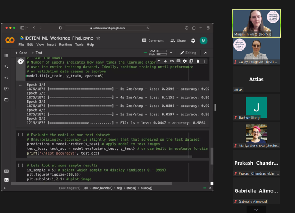Viewport: 295px width, 213px height.
Task: Expand RAM and Disk connection dropdown
Action: click(x=171, y=53)
